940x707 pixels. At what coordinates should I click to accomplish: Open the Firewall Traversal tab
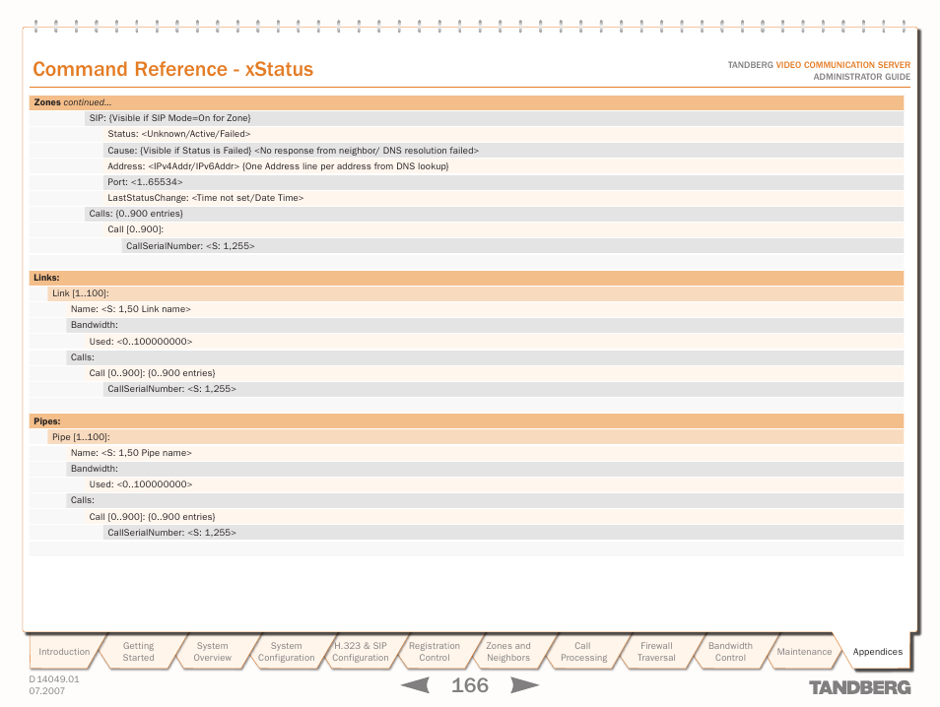[x=656, y=651]
